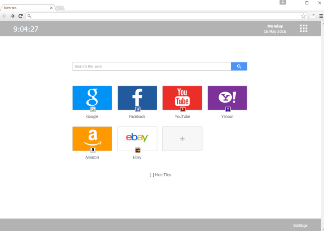Click the small Facebook favicon badge

(138, 109)
